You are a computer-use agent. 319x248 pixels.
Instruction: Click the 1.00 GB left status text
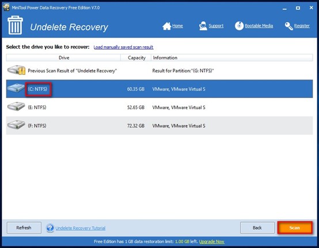coord(187,242)
